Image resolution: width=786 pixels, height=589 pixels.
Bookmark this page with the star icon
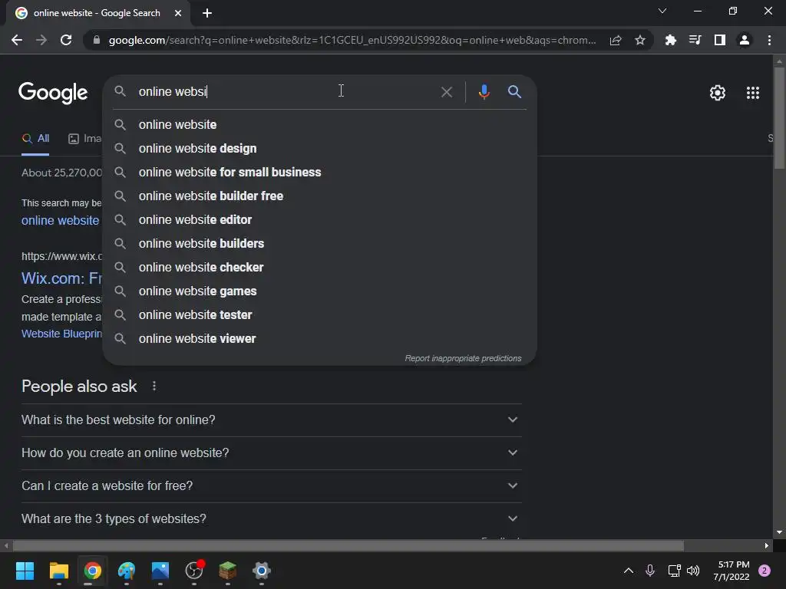(x=639, y=40)
